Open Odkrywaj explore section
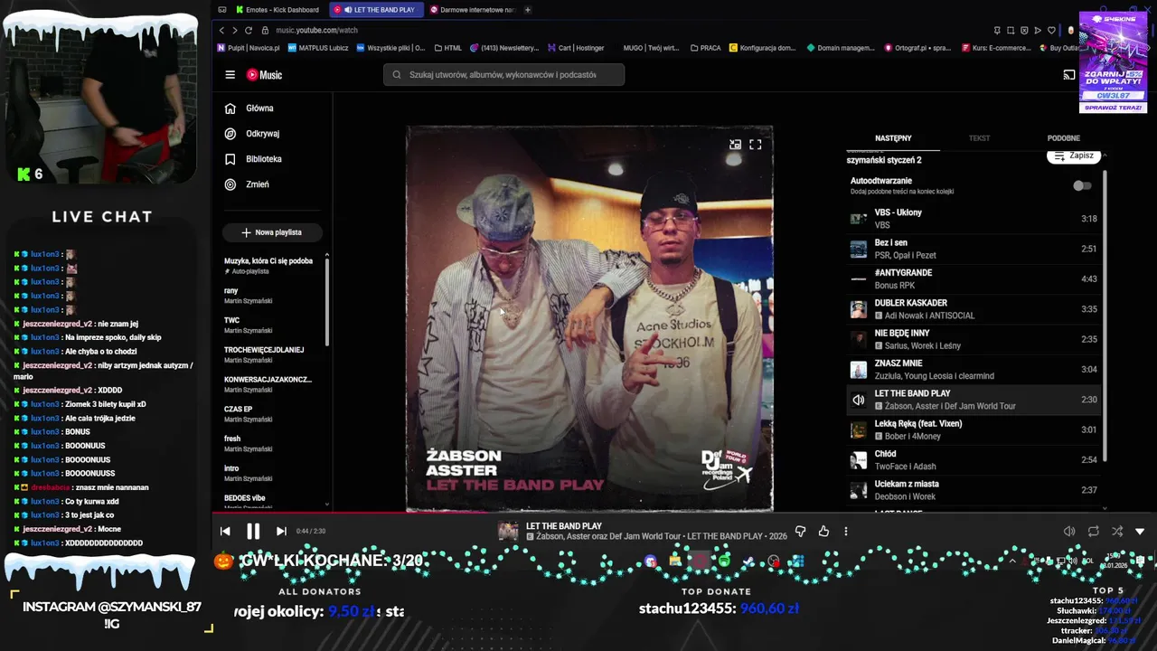This screenshot has width=1157, height=651. click(252, 134)
